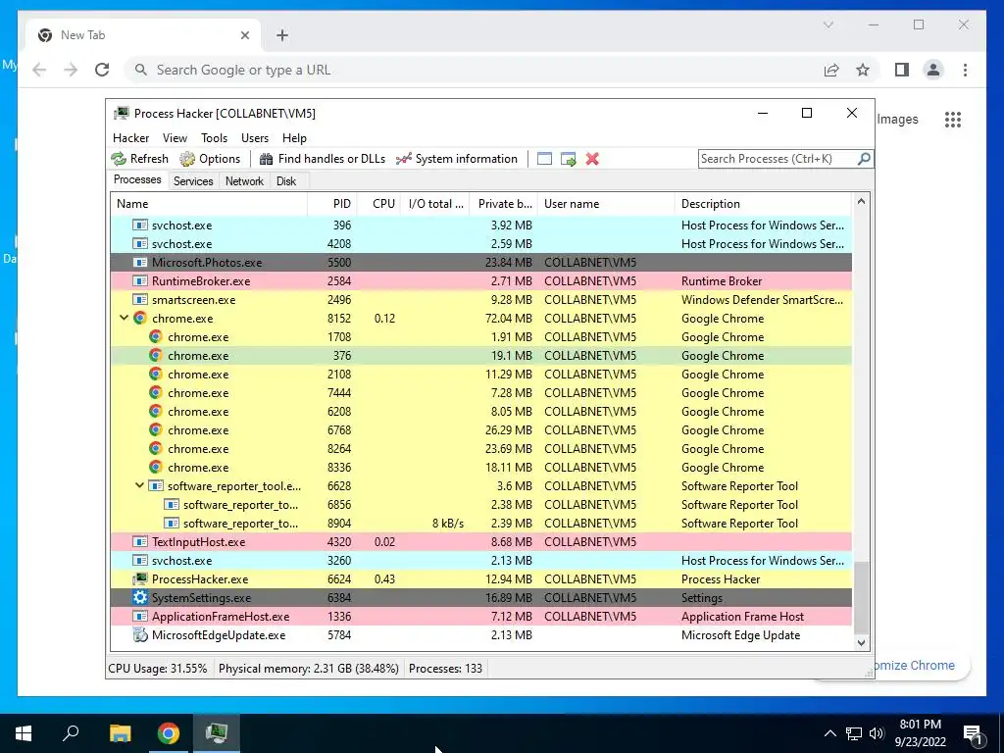The width and height of the screenshot is (1004, 753).
Task: Click the Chrome reload page icon
Action: (102, 70)
